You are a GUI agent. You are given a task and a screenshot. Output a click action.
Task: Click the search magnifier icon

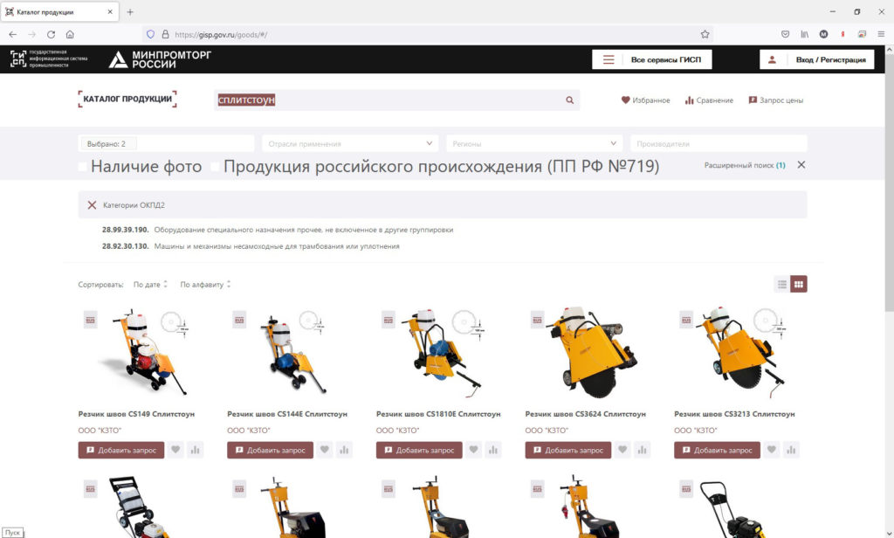[x=569, y=100]
